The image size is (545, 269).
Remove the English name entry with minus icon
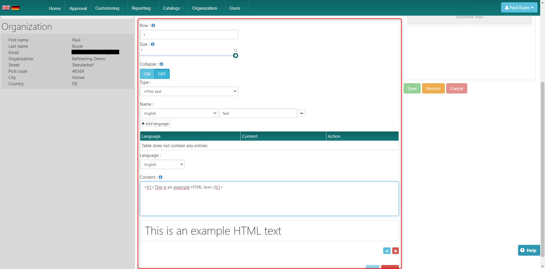click(x=302, y=113)
